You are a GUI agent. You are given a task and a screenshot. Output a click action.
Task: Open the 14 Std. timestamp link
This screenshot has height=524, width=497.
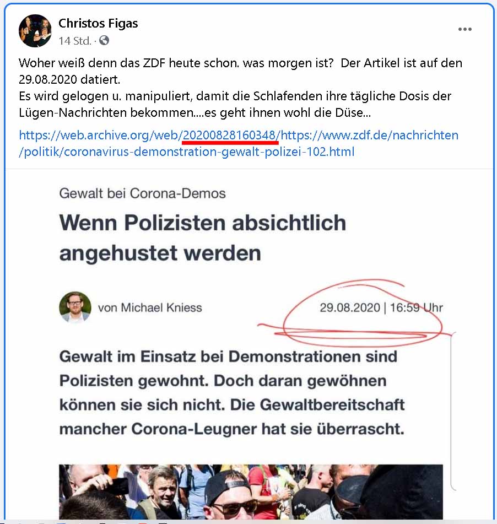(75, 41)
